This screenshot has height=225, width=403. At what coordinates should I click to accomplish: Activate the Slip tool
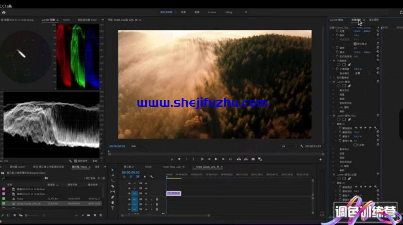[x=113, y=192]
